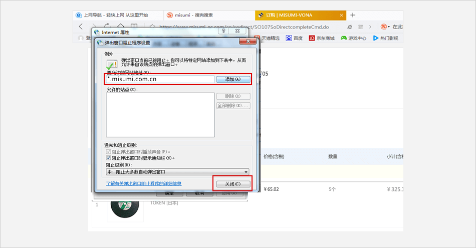Image resolution: width=476 pixels, height=248 pixels.
Task: Switch to the 上网导航 browser tab
Action: point(118,15)
